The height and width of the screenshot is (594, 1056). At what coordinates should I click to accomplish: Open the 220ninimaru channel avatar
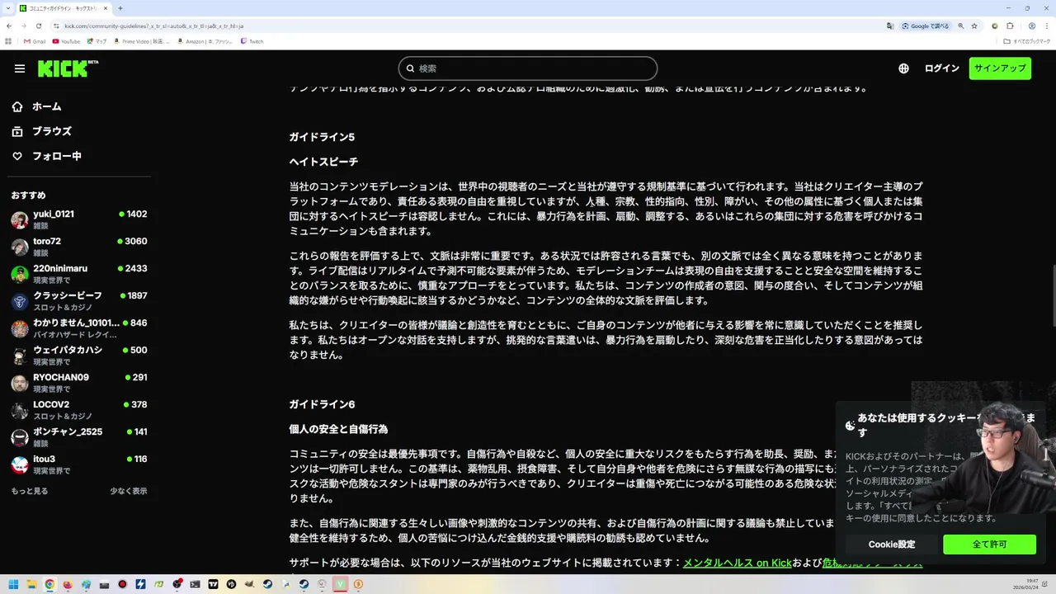[20, 274]
